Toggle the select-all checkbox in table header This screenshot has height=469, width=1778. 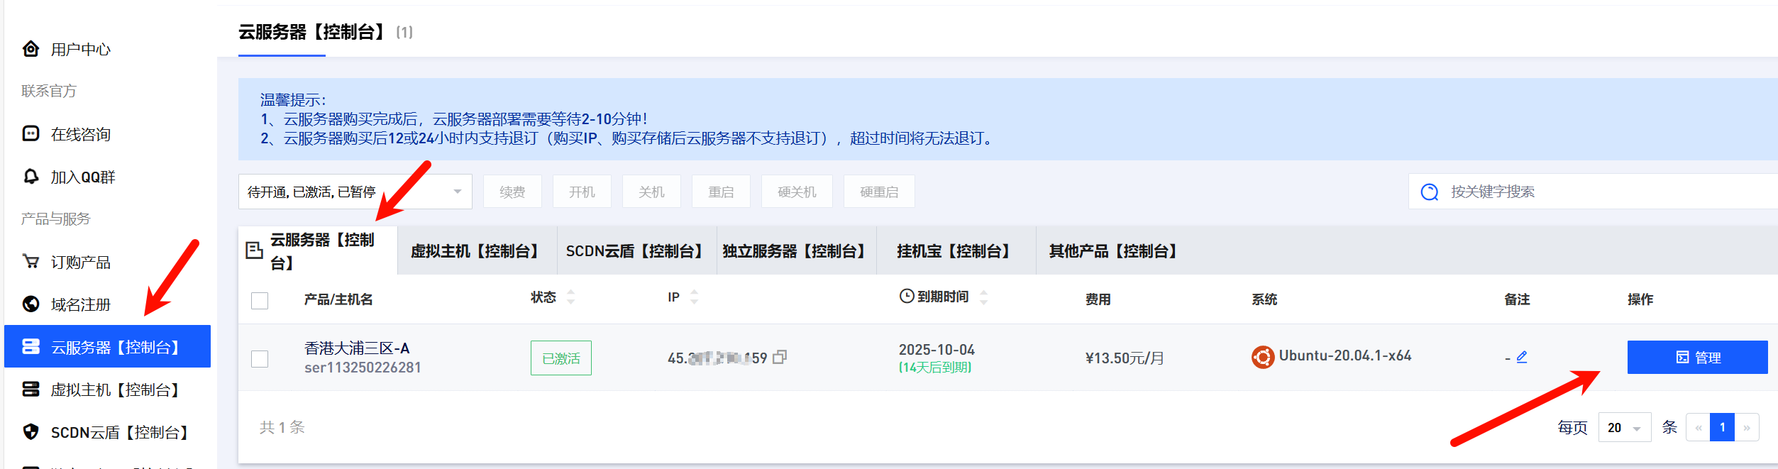click(260, 300)
